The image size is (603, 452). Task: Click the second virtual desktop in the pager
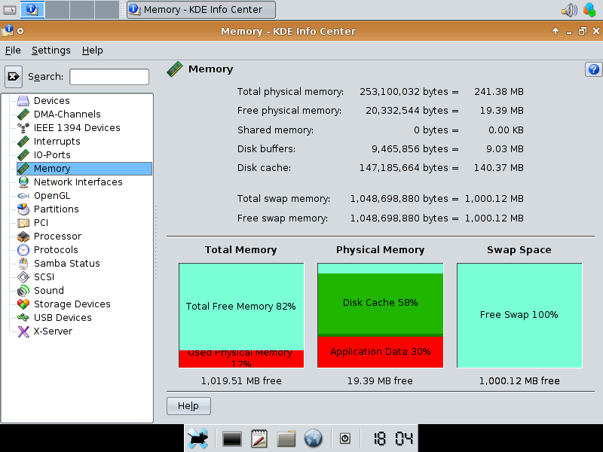click(57, 10)
